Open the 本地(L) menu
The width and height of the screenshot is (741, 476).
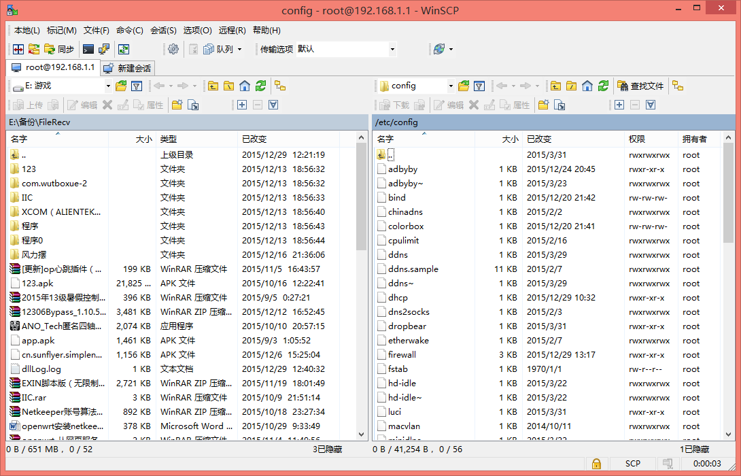[x=27, y=30]
